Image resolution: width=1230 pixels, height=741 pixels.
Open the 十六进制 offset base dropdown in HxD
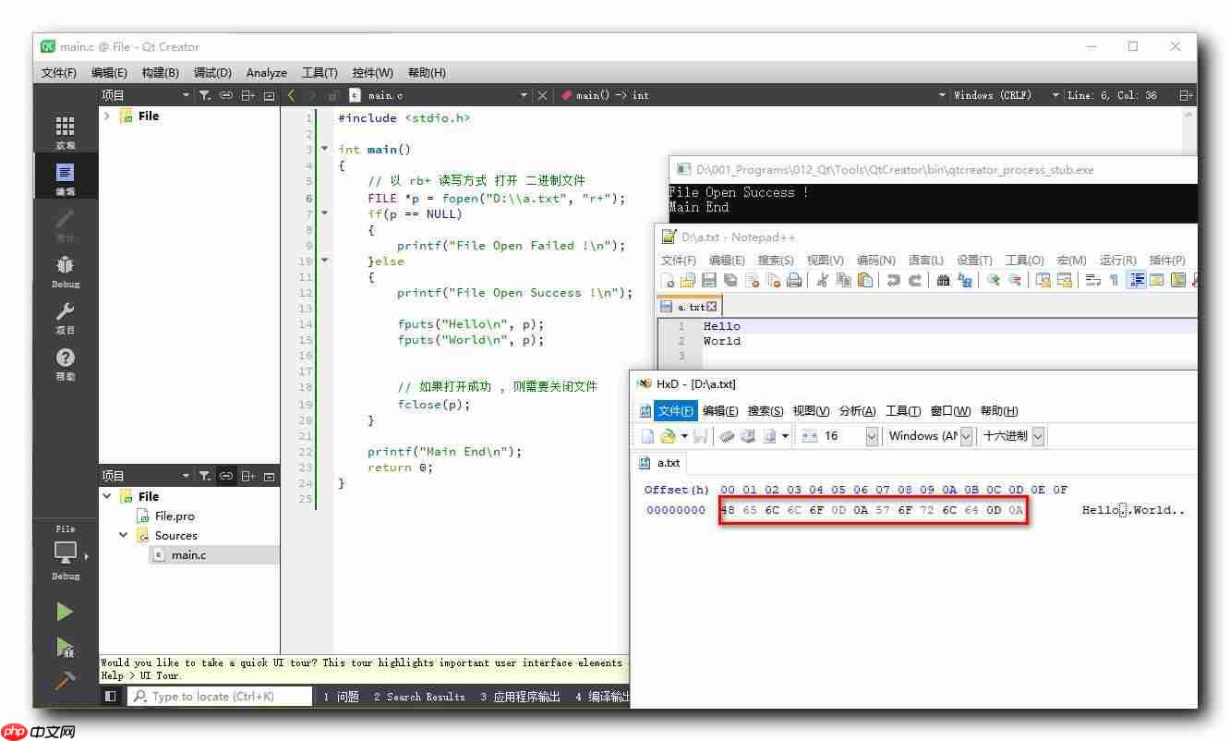point(1038,436)
